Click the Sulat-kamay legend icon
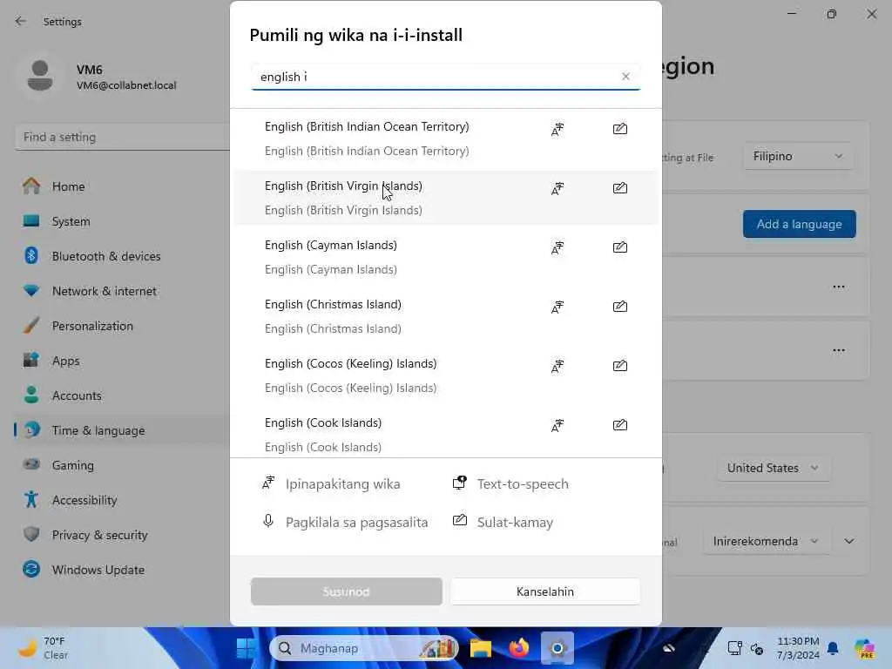The height and width of the screenshot is (669, 892). coord(460,520)
